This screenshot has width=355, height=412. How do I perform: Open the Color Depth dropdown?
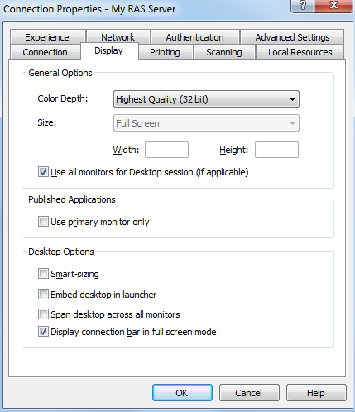coord(206,99)
